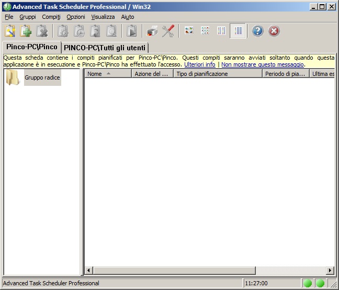Click the Azione del column header
Viewport: 339px width, 290px height.
[152, 74]
